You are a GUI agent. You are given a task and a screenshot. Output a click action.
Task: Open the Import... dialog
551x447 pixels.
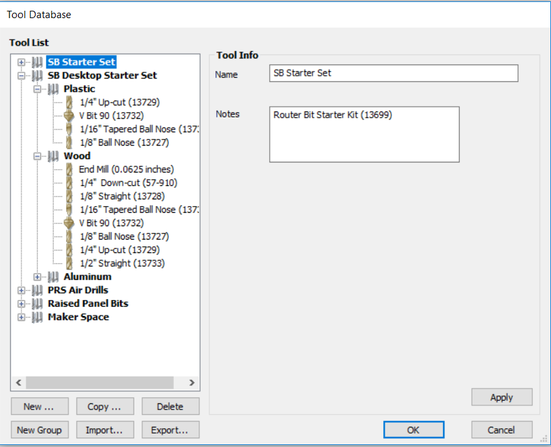click(x=105, y=430)
